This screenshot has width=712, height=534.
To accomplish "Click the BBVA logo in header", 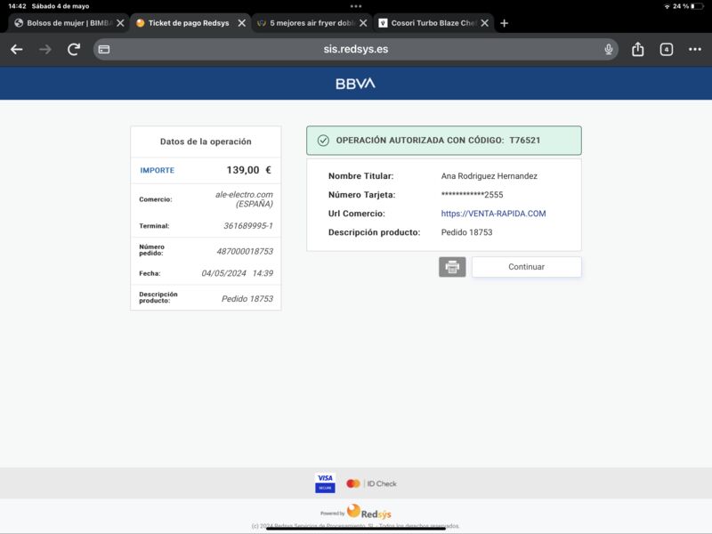I will (355, 84).
